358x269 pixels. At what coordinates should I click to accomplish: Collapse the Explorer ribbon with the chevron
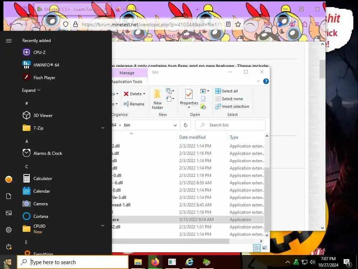click(x=258, y=81)
